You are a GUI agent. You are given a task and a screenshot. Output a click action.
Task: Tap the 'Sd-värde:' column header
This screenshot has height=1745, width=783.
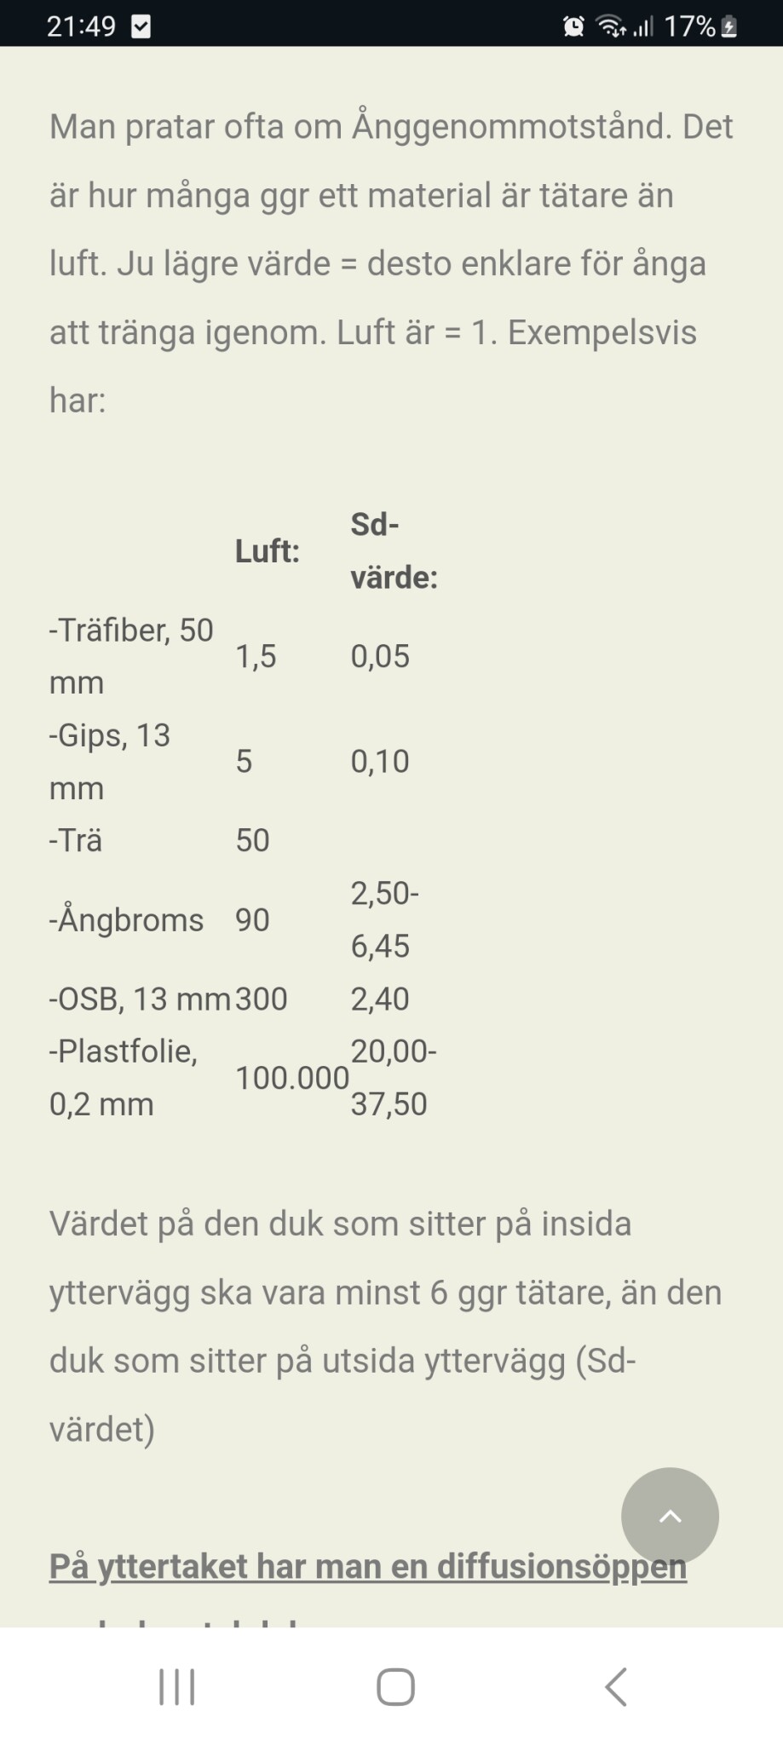394,550
